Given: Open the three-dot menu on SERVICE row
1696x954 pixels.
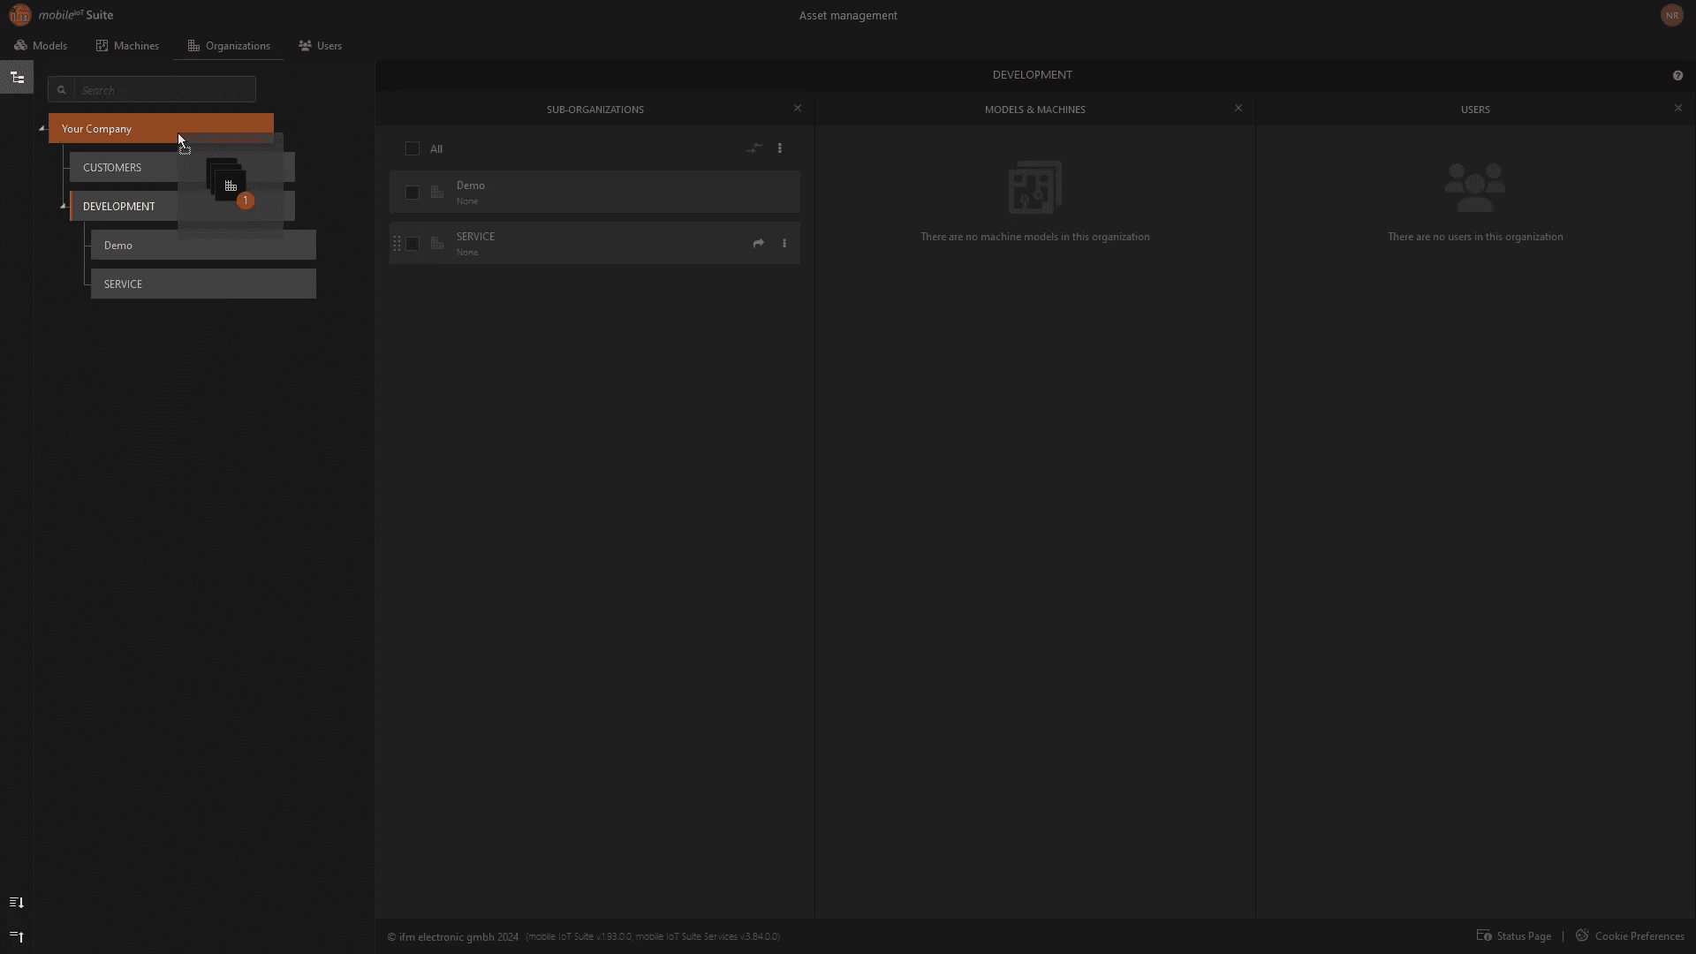Looking at the screenshot, I should (784, 244).
